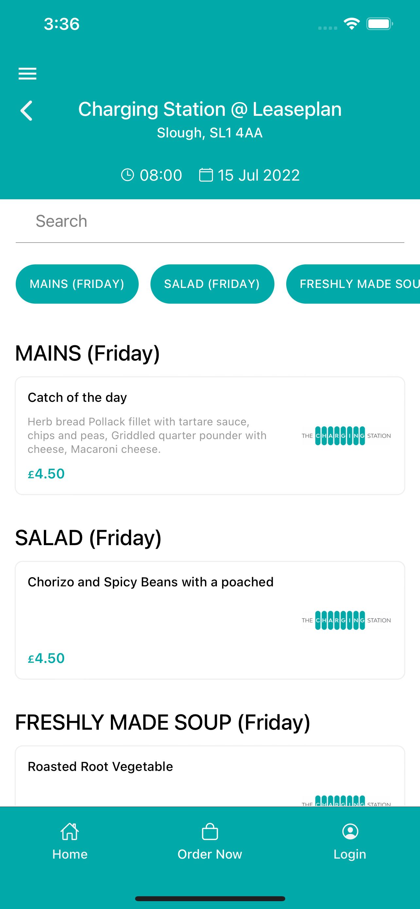Tap Charging Station logo on Catch of the day
Screen dimensions: 420x909
(346, 436)
